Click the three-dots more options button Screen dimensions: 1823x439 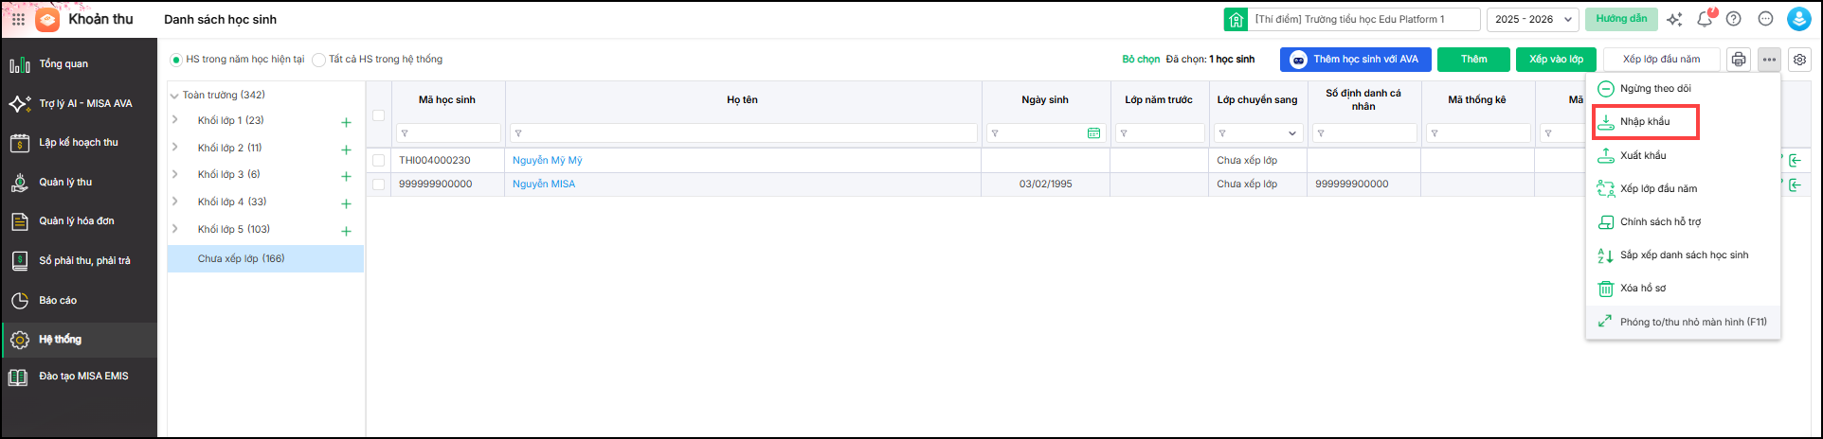[1769, 60]
